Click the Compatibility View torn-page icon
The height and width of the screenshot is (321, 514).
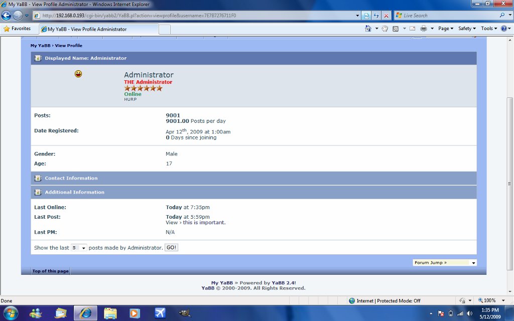366,16
